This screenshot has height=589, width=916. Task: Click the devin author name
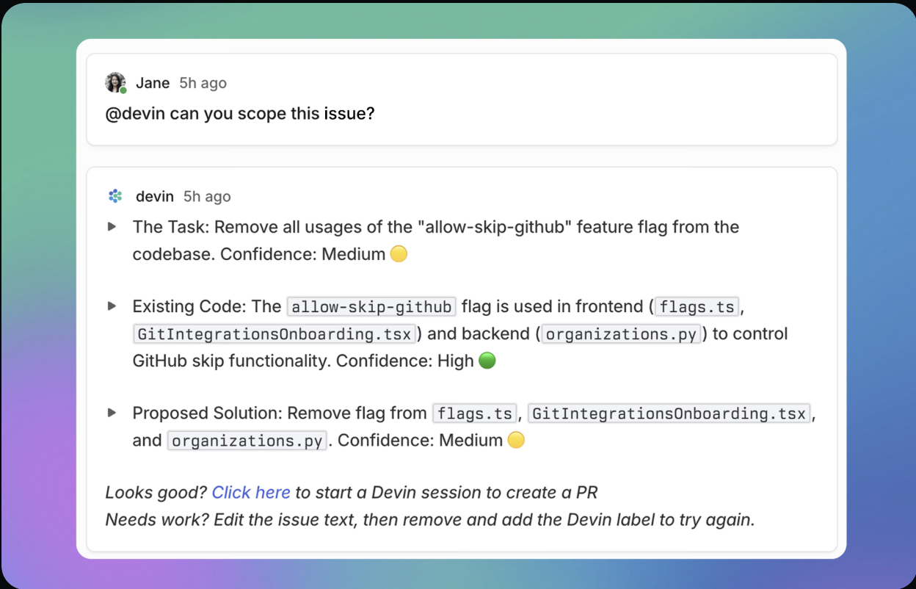click(155, 196)
